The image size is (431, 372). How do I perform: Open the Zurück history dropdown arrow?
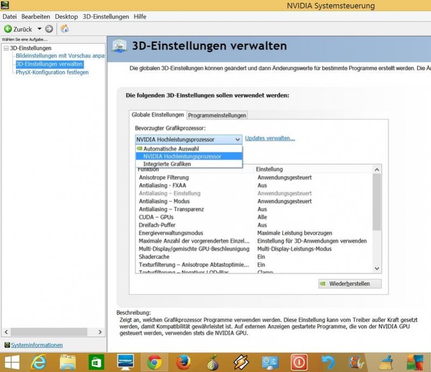[39, 29]
